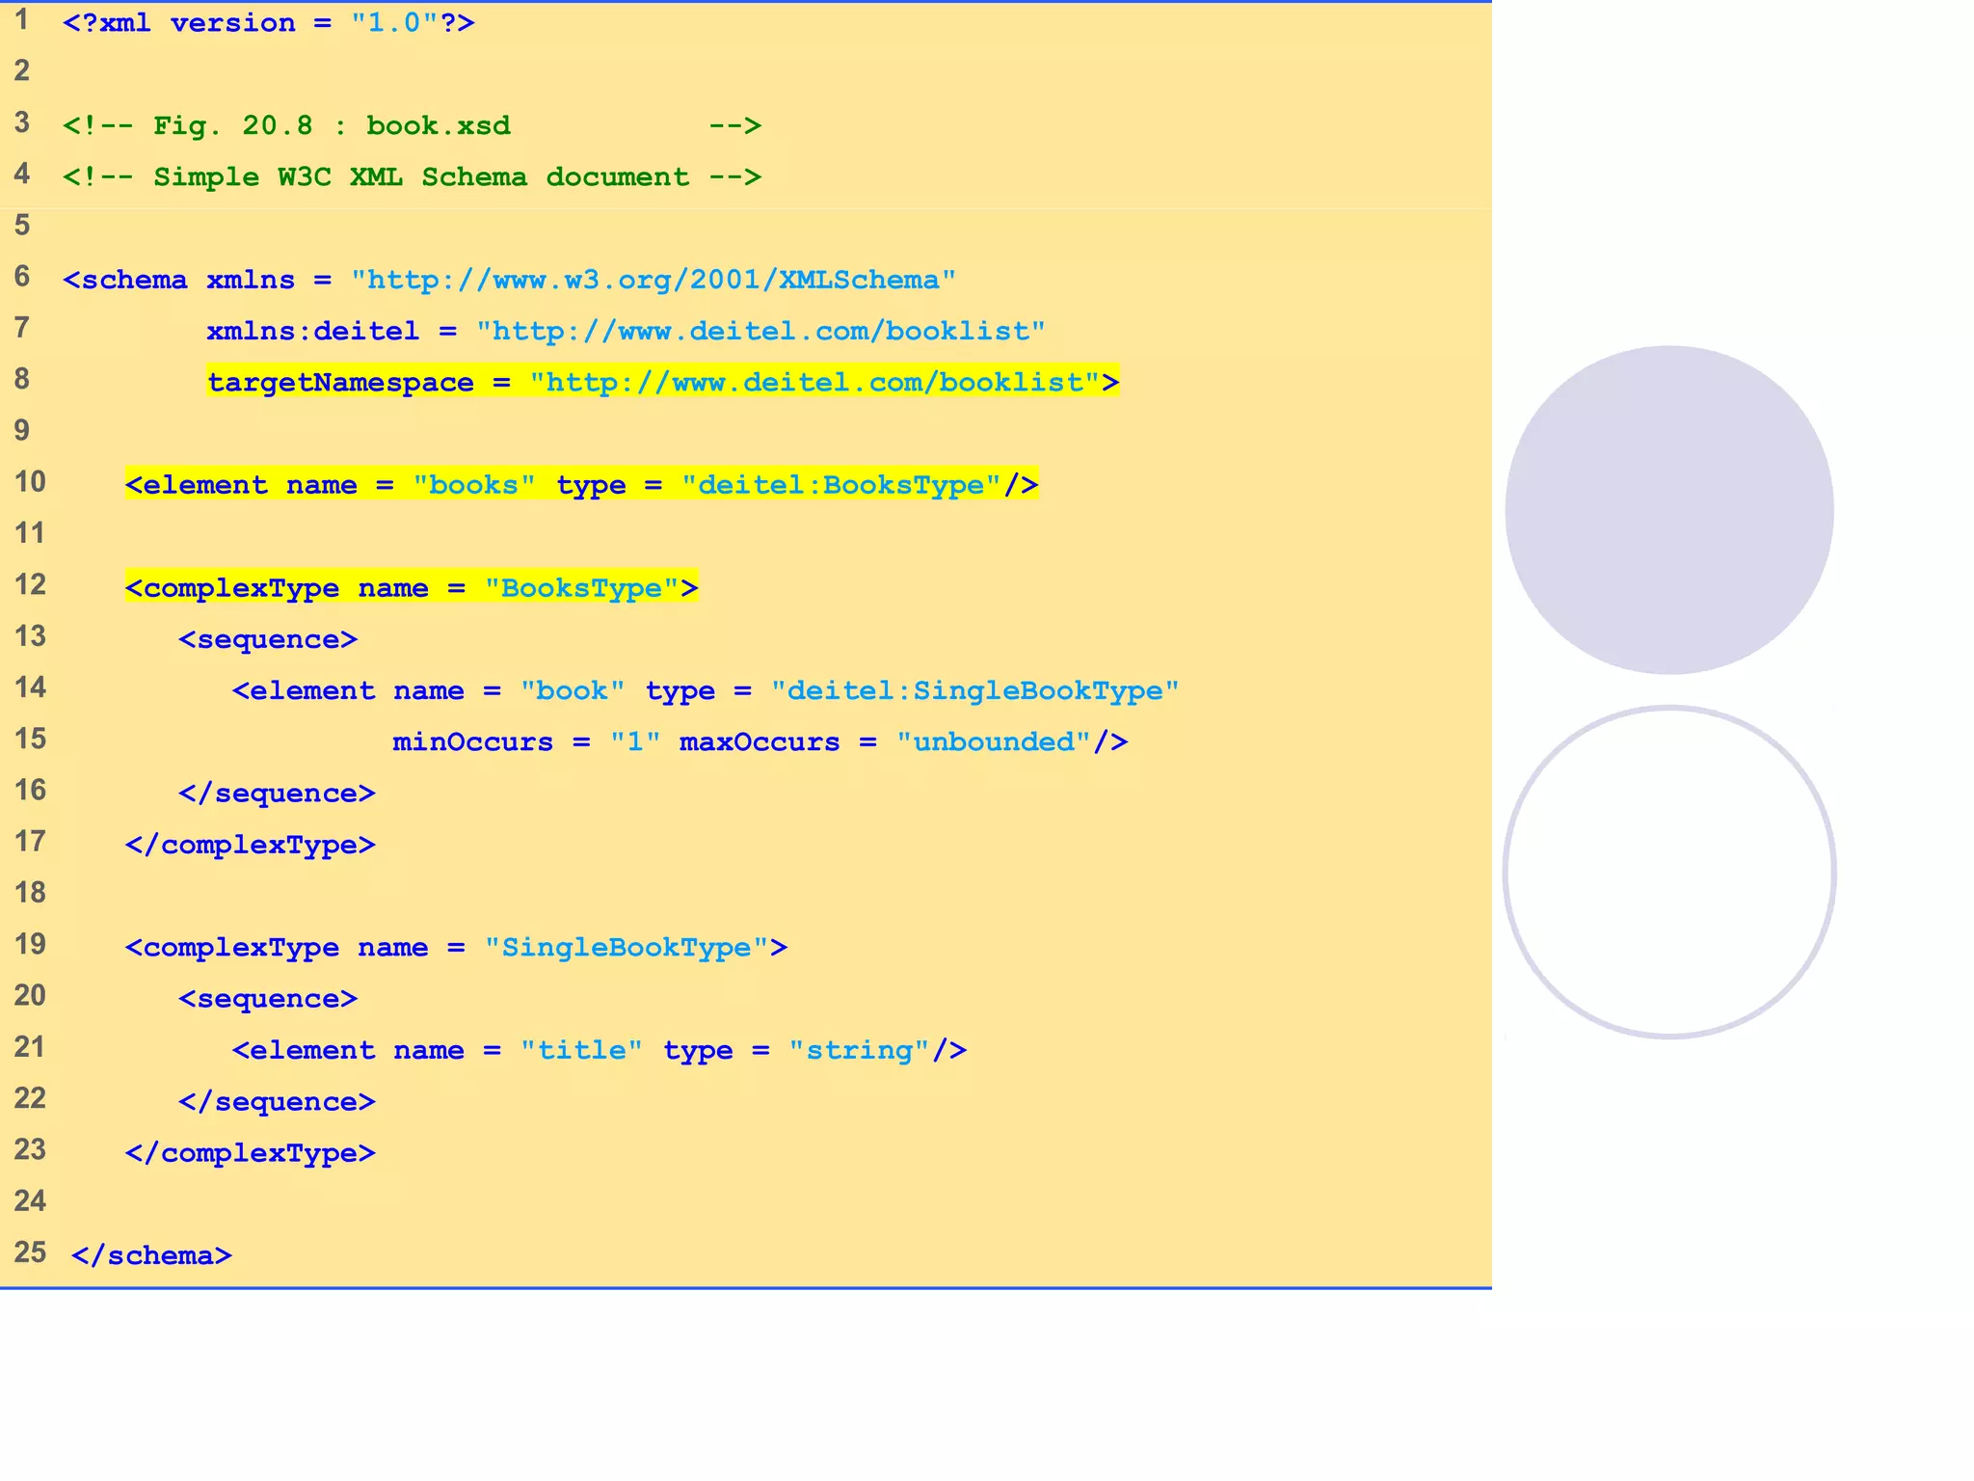This screenshot has width=1974, height=1481.
Task: Click the complexType "SingleBookType" opening tag
Action: (456, 948)
